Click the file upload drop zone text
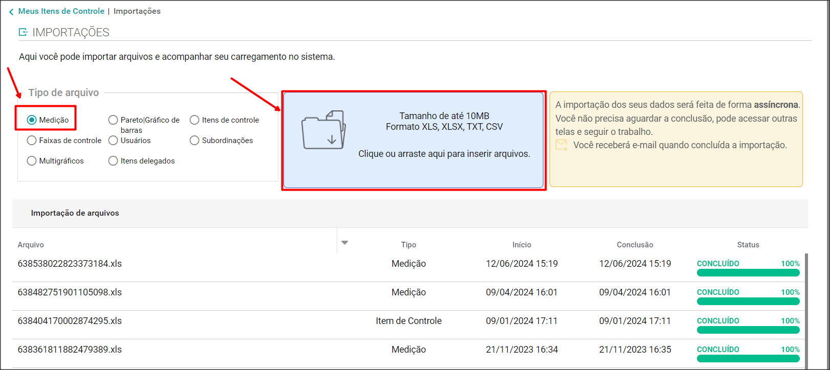Viewport: 830px width, 370px height. pos(444,154)
